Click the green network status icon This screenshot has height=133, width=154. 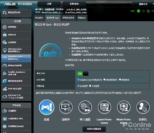click(x=139, y=11)
